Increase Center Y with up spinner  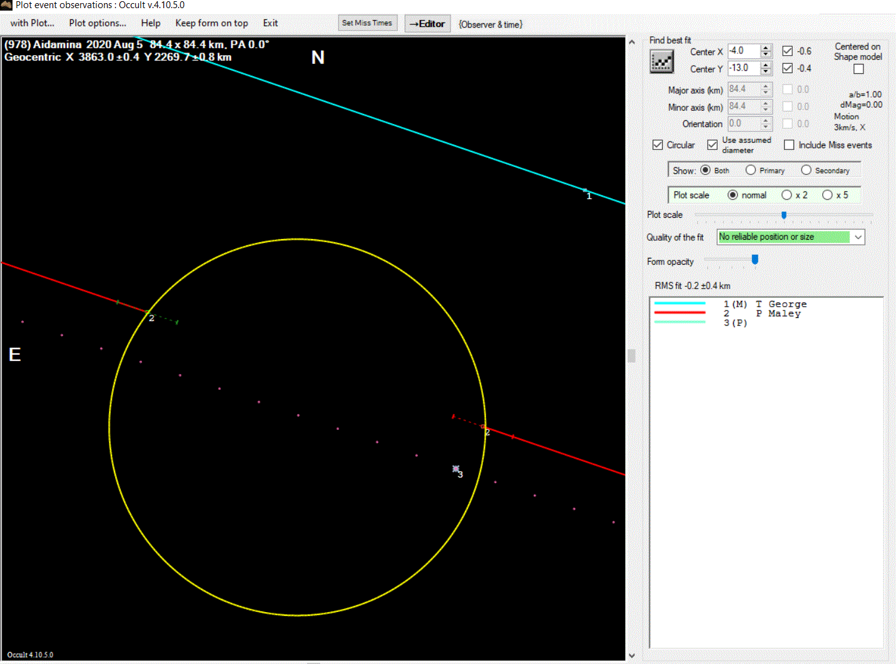pyautogui.click(x=766, y=65)
